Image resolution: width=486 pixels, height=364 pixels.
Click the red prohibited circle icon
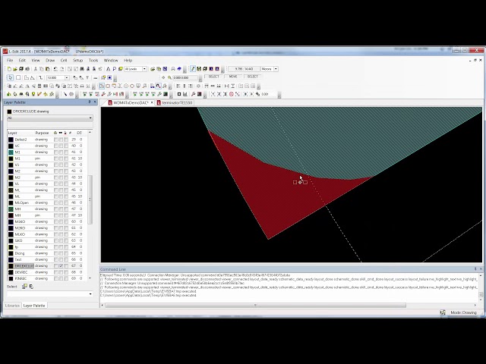point(231,94)
